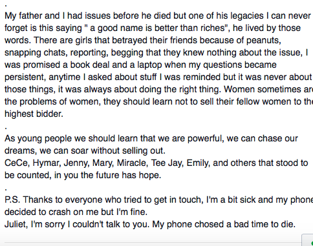Click the name Juliet in last line
The image size is (313, 246).
pos(16,224)
